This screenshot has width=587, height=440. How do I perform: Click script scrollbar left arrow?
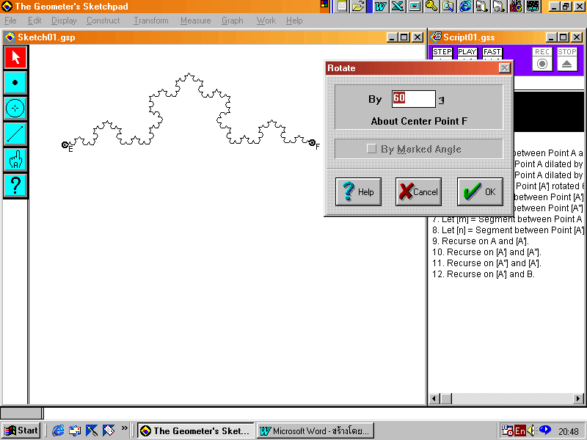434,399
